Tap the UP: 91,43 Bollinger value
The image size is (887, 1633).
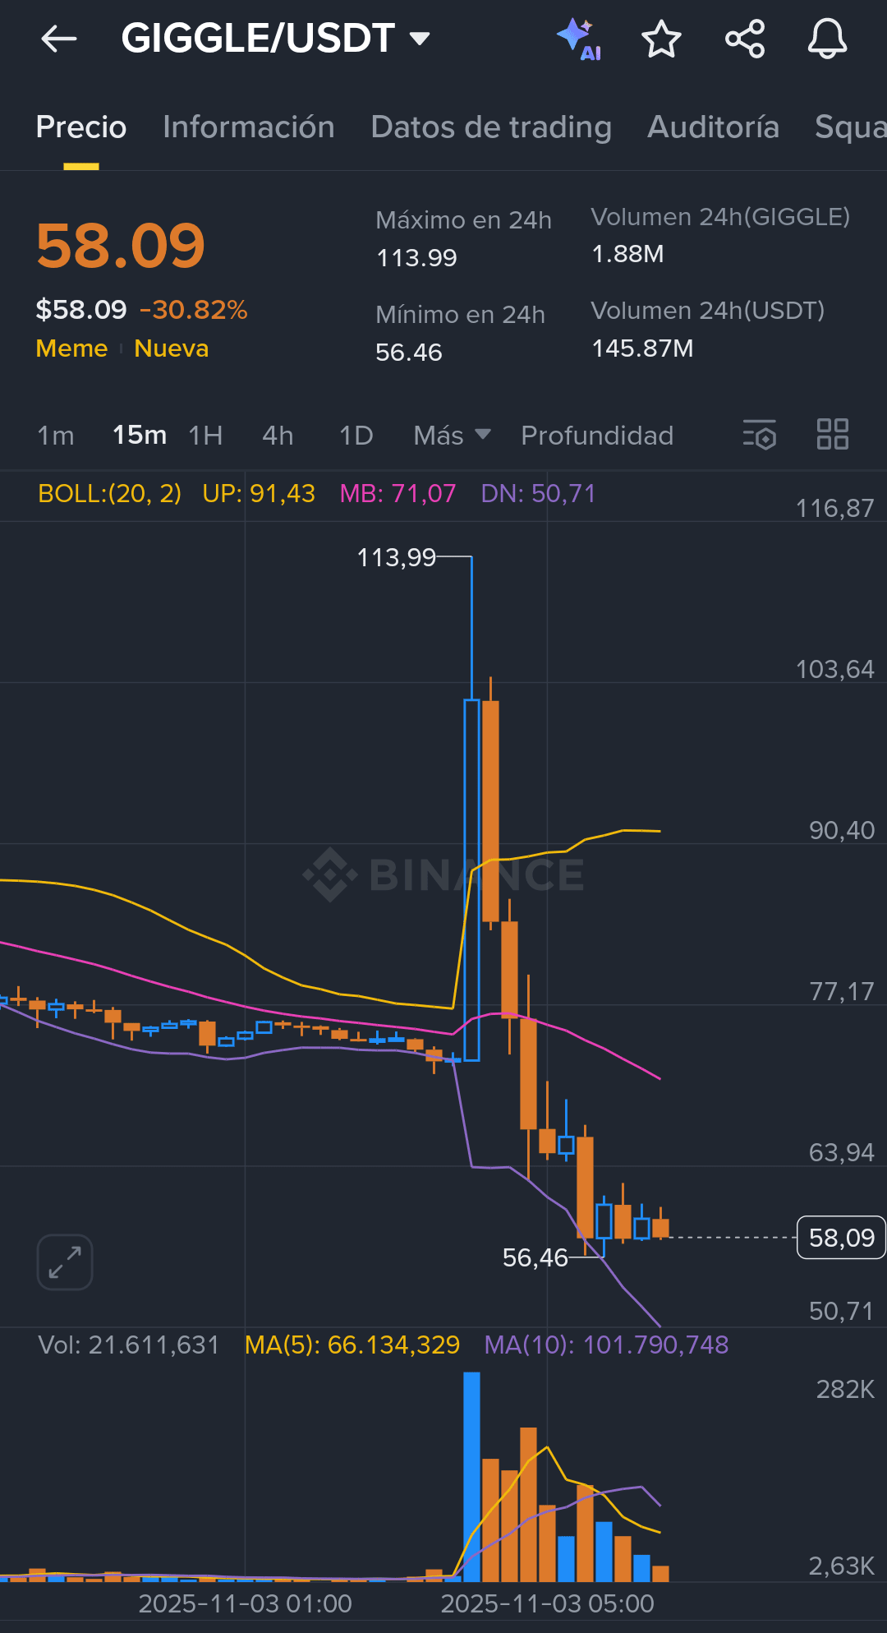pos(259,493)
